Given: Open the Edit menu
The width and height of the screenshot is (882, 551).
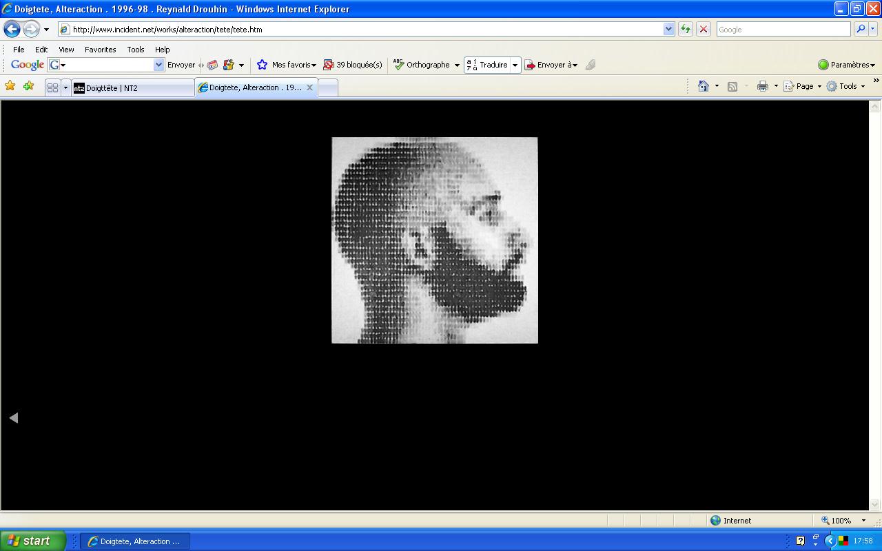Looking at the screenshot, I should coord(41,50).
